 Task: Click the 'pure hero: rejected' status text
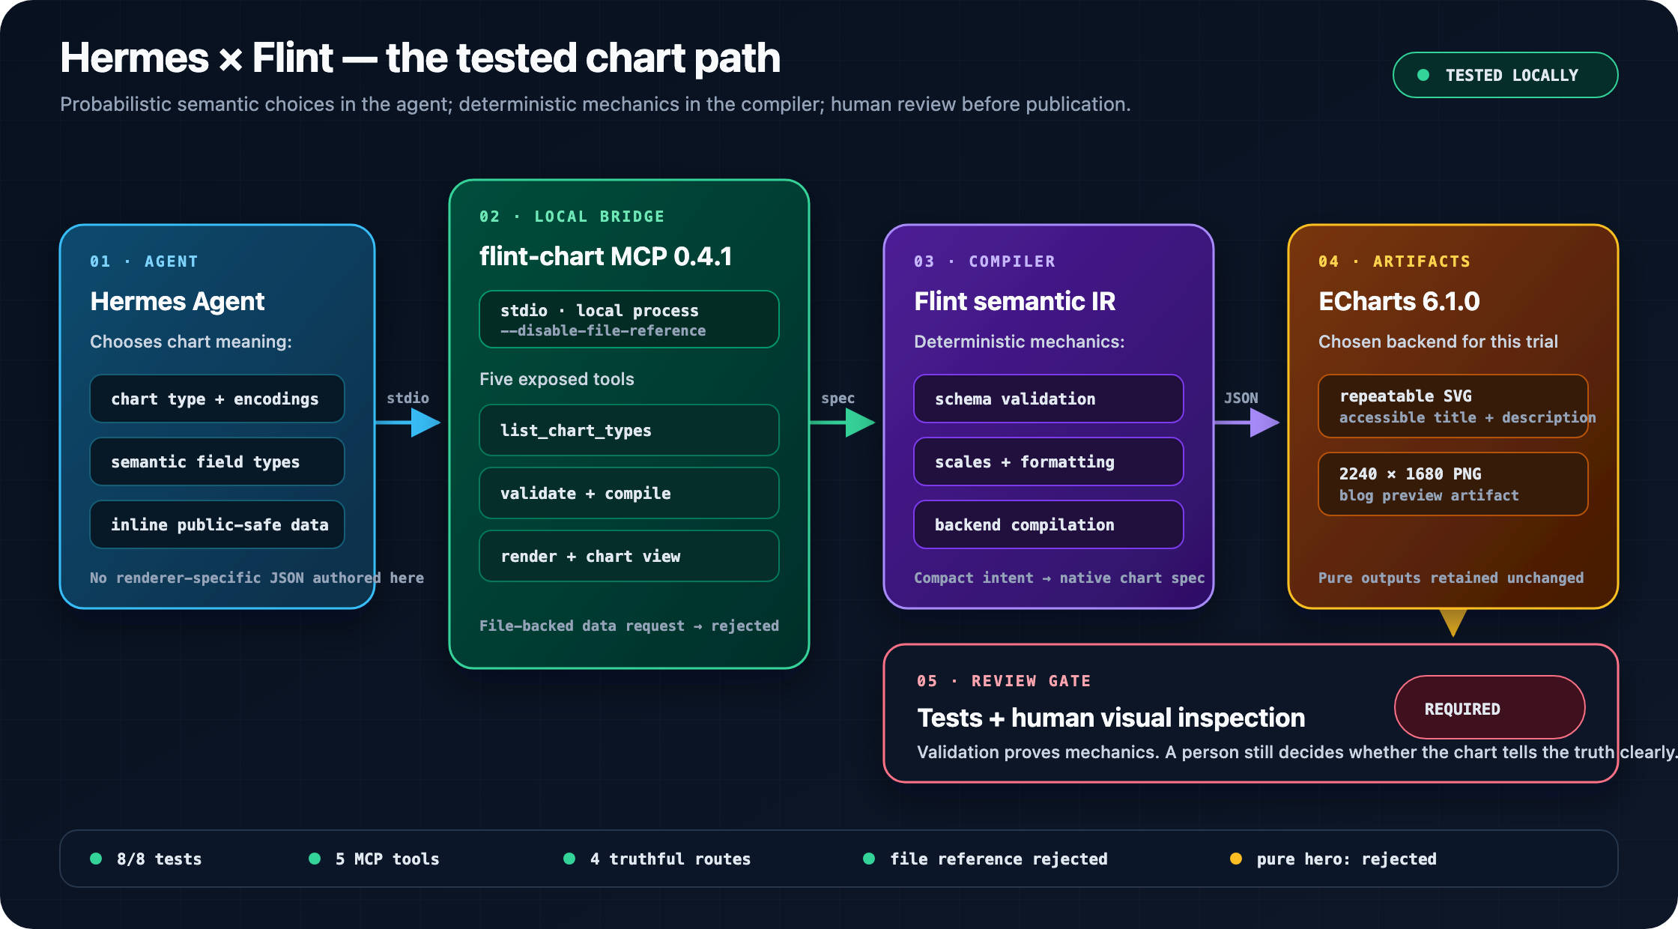[1347, 859]
